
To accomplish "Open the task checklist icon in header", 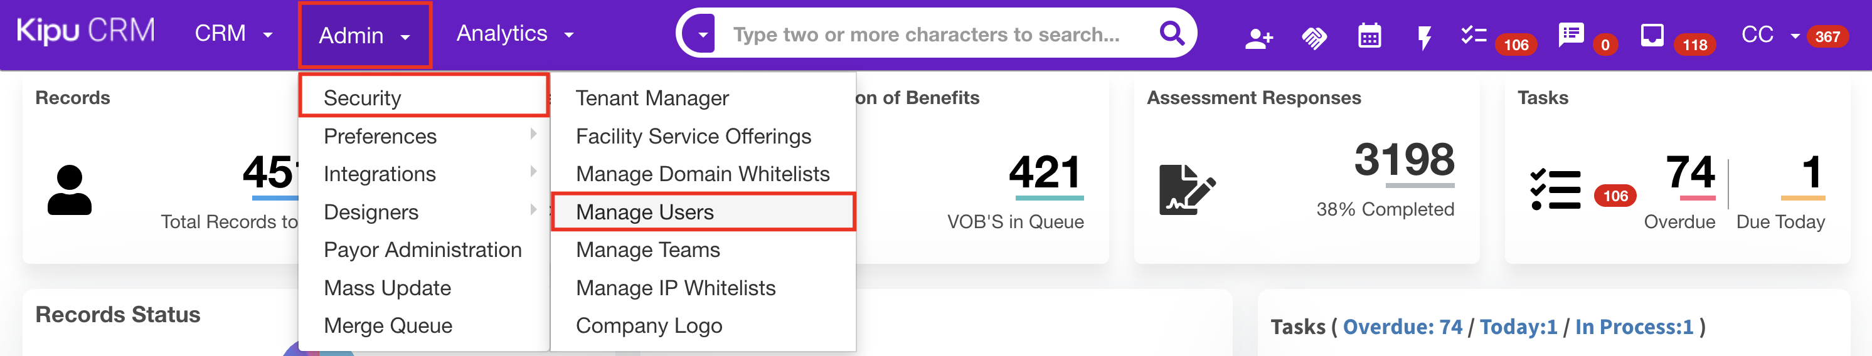I will pyautogui.click(x=1474, y=35).
